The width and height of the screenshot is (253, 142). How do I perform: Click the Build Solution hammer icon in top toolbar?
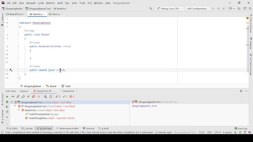(151, 9)
